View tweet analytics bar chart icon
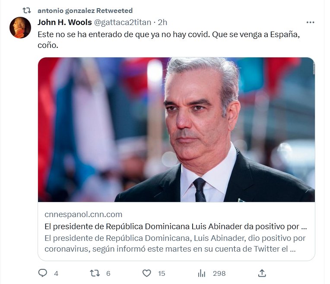Image resolution: width=330 pixels, height=284 pixels. (201, 273)
